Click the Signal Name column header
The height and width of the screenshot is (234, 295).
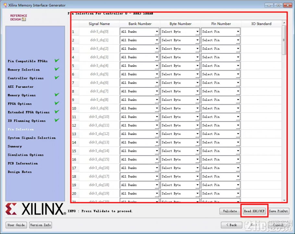99,24
